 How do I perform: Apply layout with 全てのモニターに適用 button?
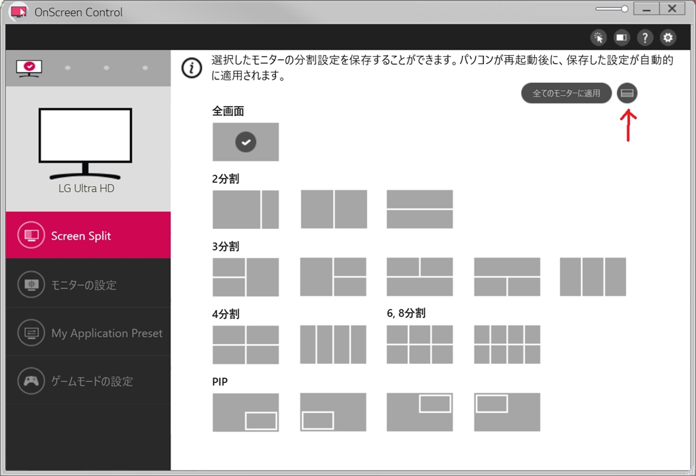click(x=566, y=93)
